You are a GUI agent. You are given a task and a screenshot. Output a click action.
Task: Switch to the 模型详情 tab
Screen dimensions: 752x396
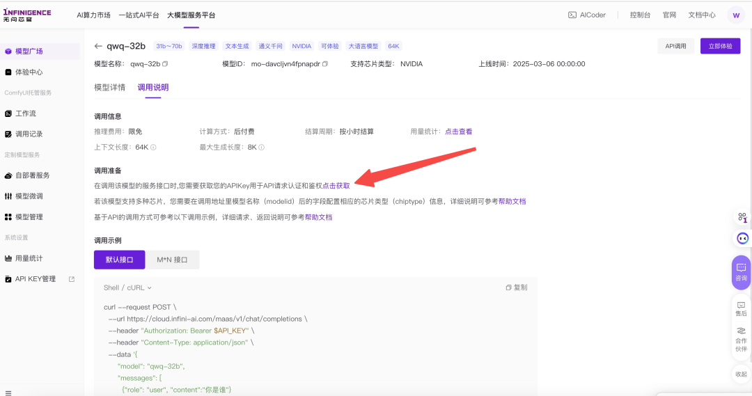point(109,87)
